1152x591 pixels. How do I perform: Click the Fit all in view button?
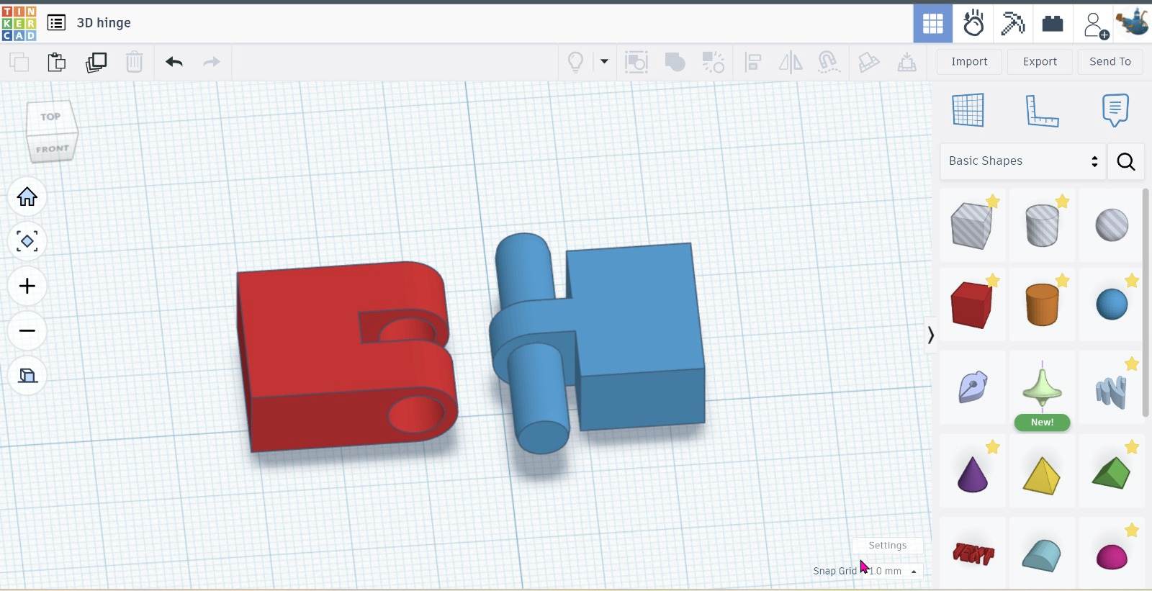coord(27,241)
